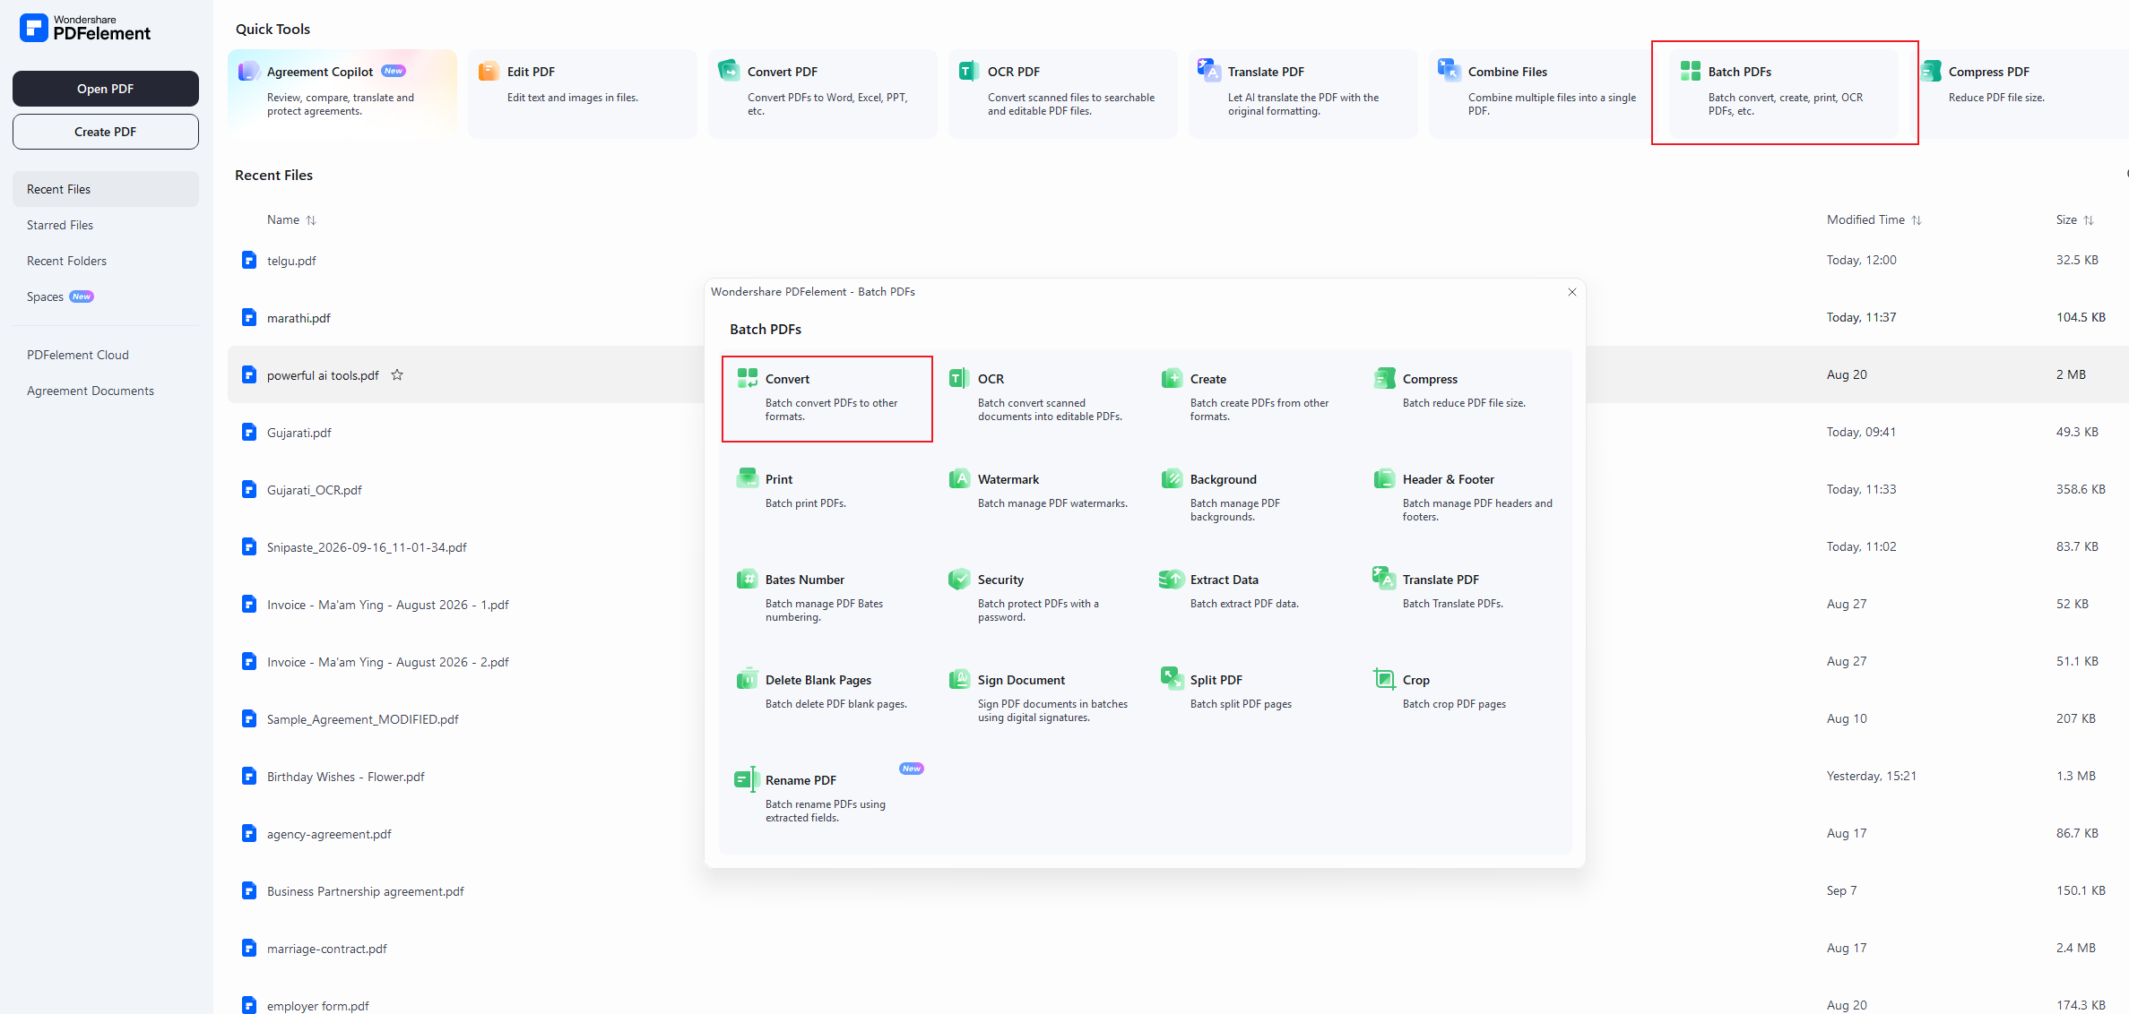Click the Open PDF button
Viewport: 2129px width, 1014px height.
(x=106, y=89)
